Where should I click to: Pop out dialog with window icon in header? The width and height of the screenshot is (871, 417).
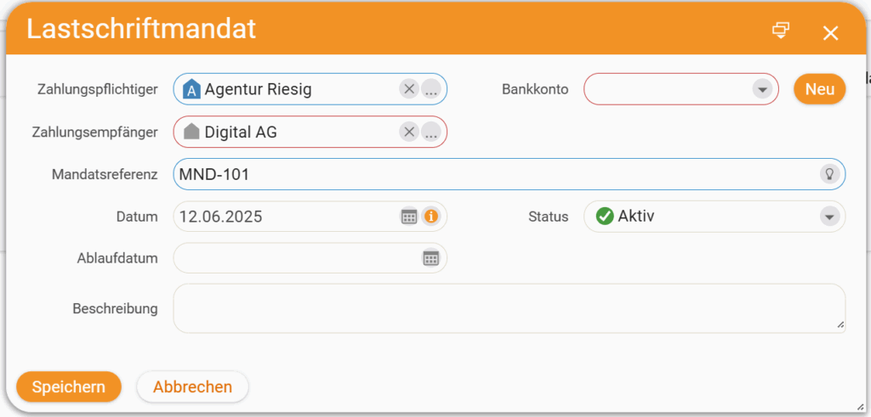(x=781, y=31)
